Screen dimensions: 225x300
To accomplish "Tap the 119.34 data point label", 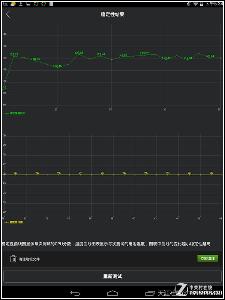I will coord(166,58).
